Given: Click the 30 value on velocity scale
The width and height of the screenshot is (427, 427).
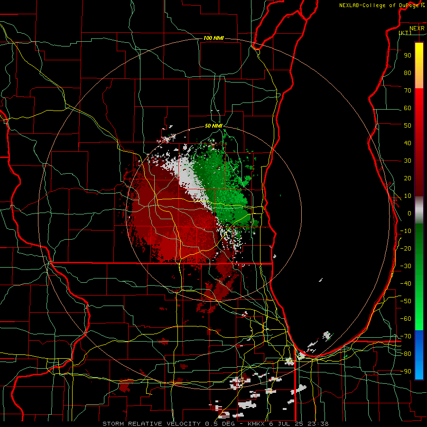Looking at the screenshot, I should click(408, 161).
